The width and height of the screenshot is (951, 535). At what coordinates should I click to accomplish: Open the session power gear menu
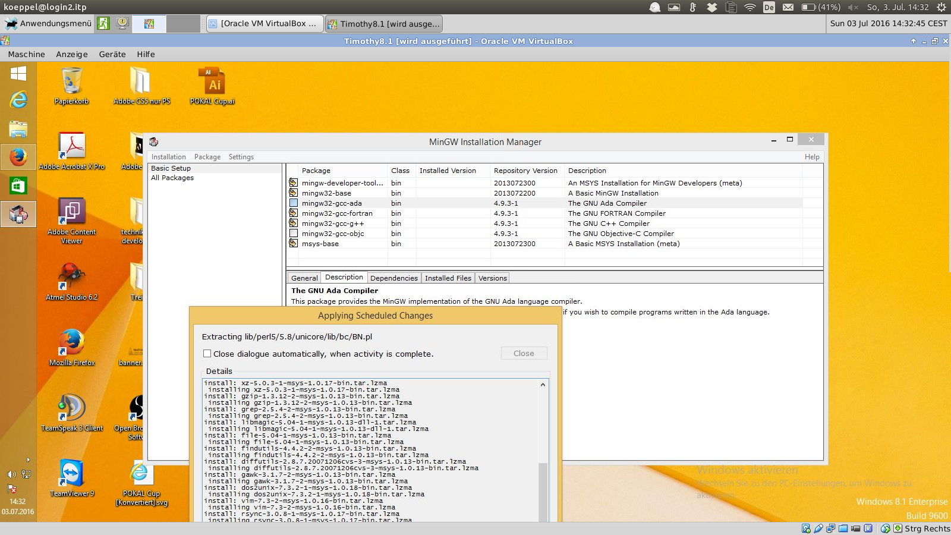pos(941,7)
